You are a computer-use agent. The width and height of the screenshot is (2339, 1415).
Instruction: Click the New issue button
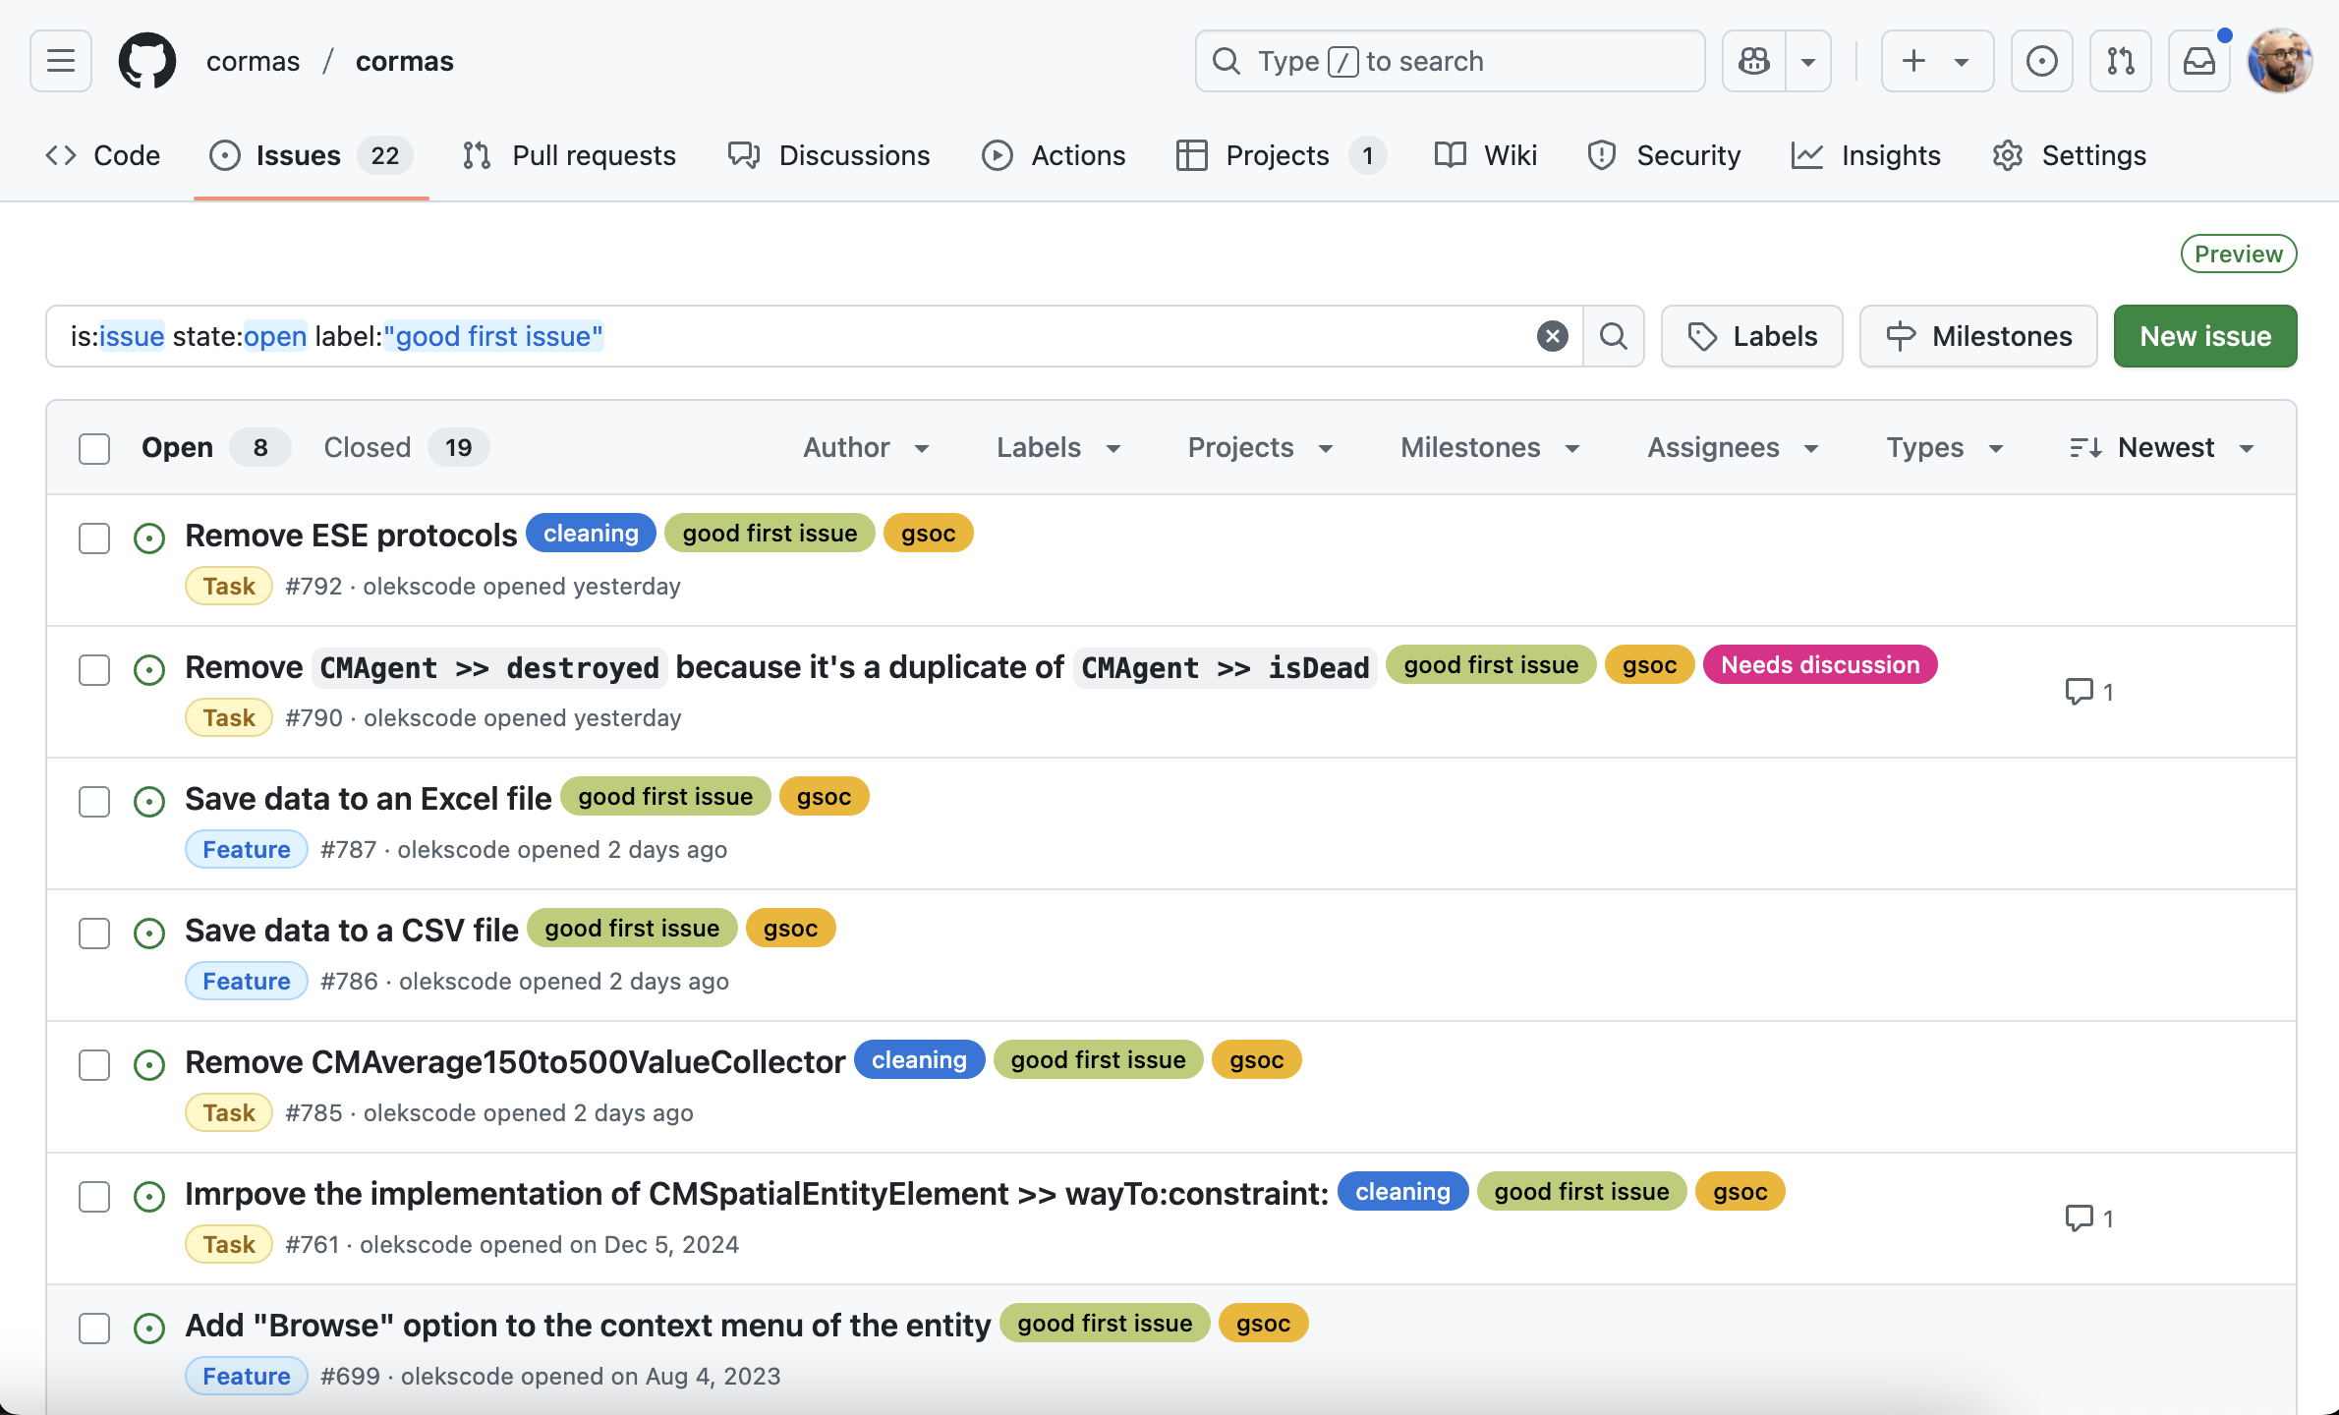(x=2204, y=336)
